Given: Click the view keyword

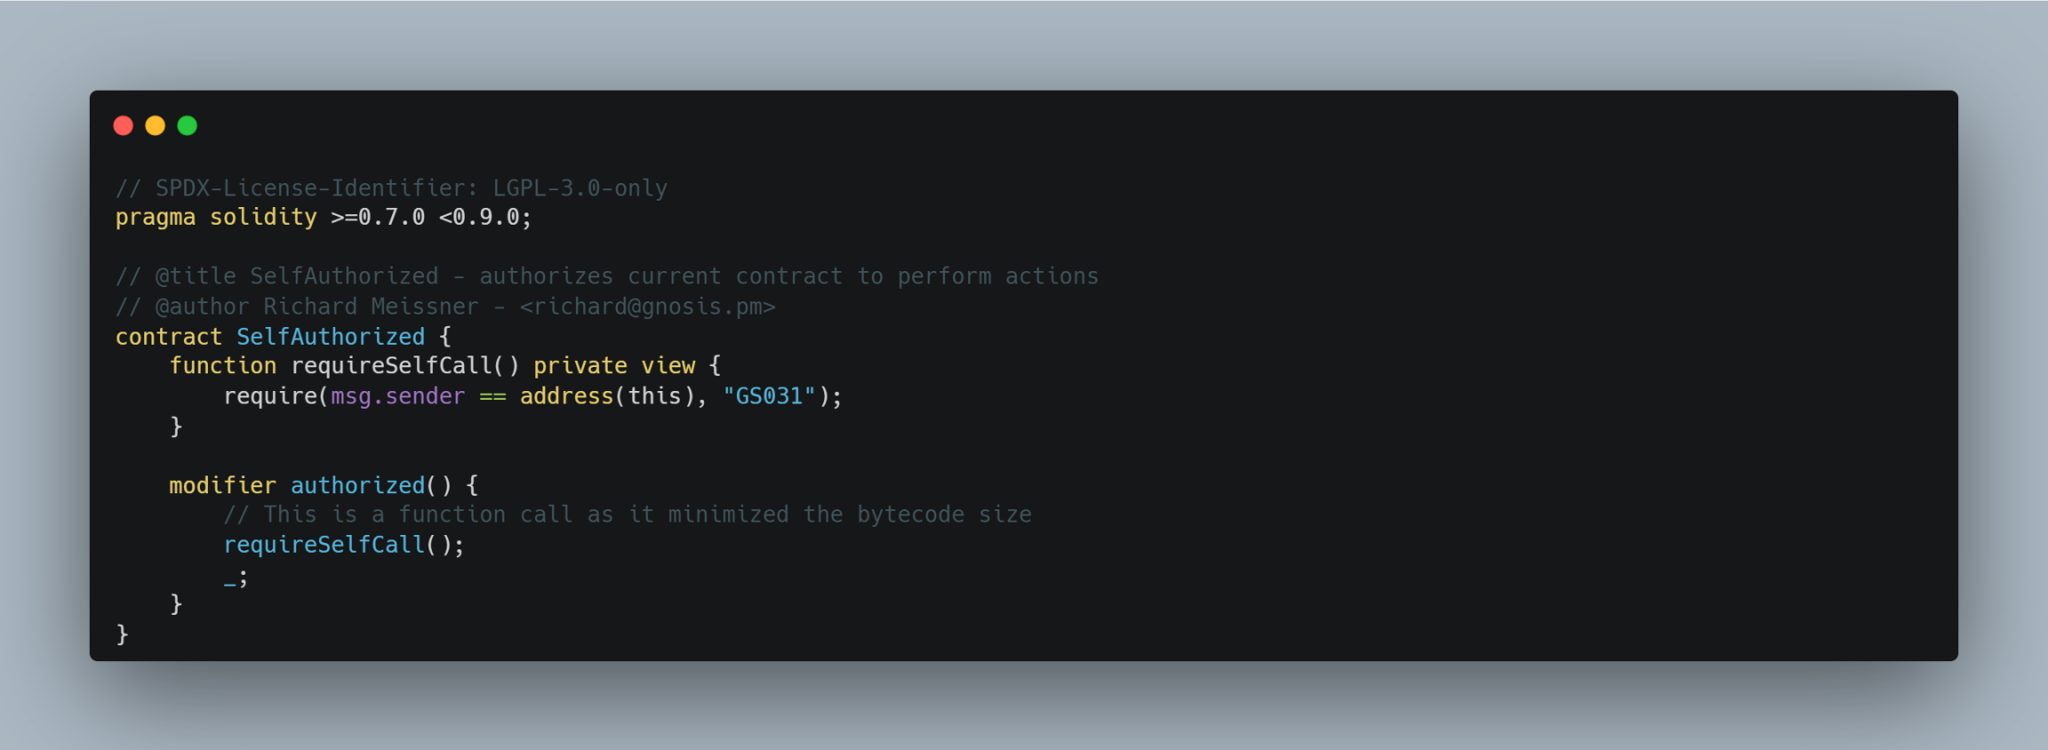Looking at the screenshot, I should coord(668,366).
